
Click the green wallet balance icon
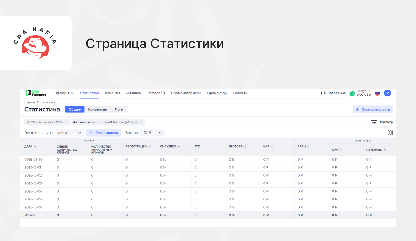352,93
